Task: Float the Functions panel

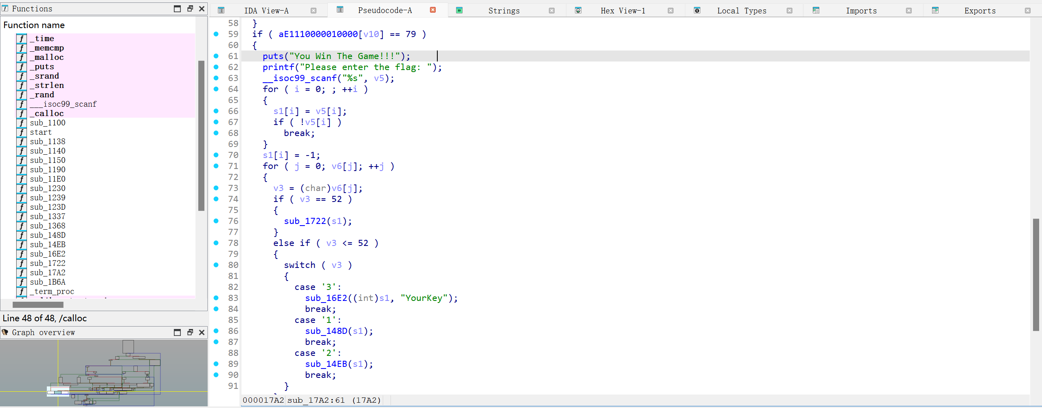Action: [x=190, y=9]
